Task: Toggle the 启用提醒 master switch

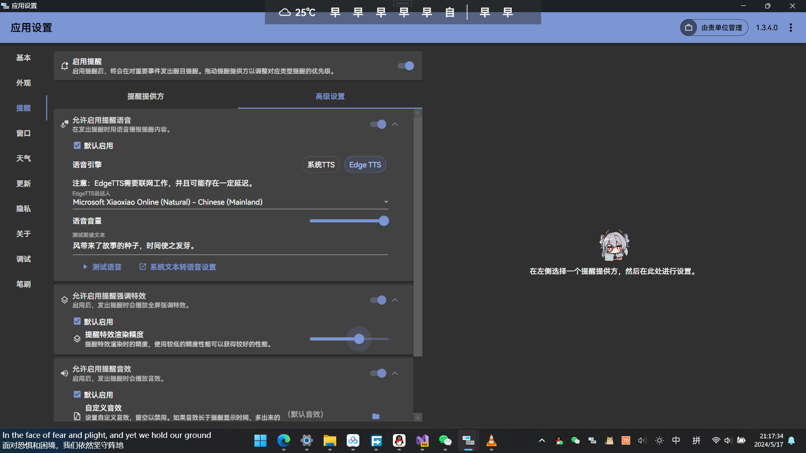Action: [406, 66]
